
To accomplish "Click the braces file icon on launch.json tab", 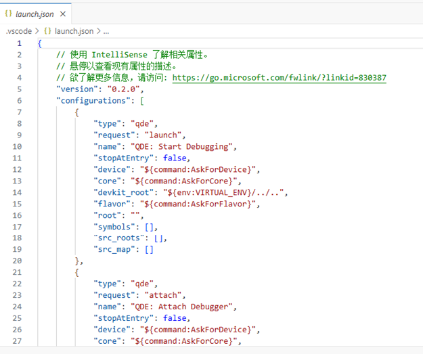I will 9,14.
